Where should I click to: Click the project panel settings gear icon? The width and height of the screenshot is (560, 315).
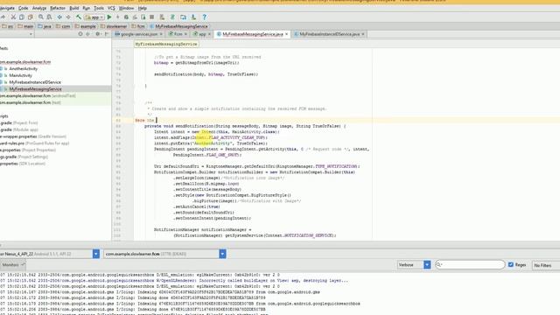point(97,34)
